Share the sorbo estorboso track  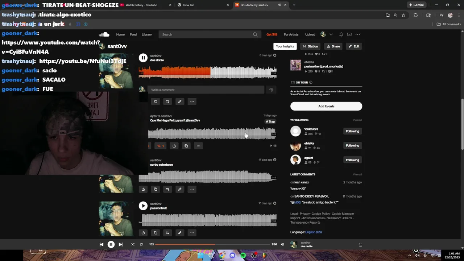(143, 189)
